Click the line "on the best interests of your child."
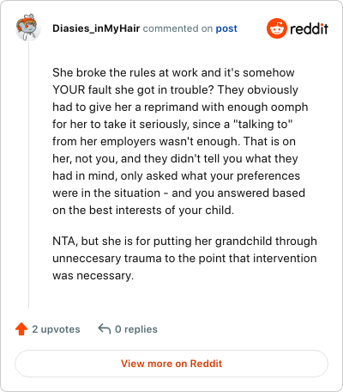The image size is (343, 392). [x=143, y=210]
